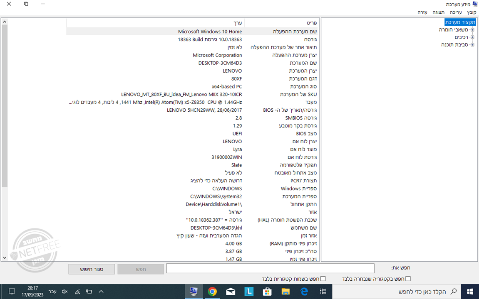The height and width of the screenshot is (299, 479).
Task: Open the Windows Start menu
Action: pos(470,292)
